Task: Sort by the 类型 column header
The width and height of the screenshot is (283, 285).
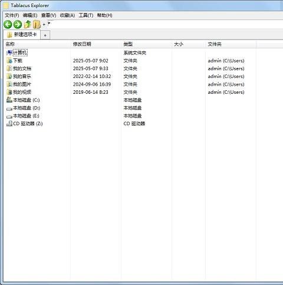Action: pyautogui.click(x=147, y=44)
